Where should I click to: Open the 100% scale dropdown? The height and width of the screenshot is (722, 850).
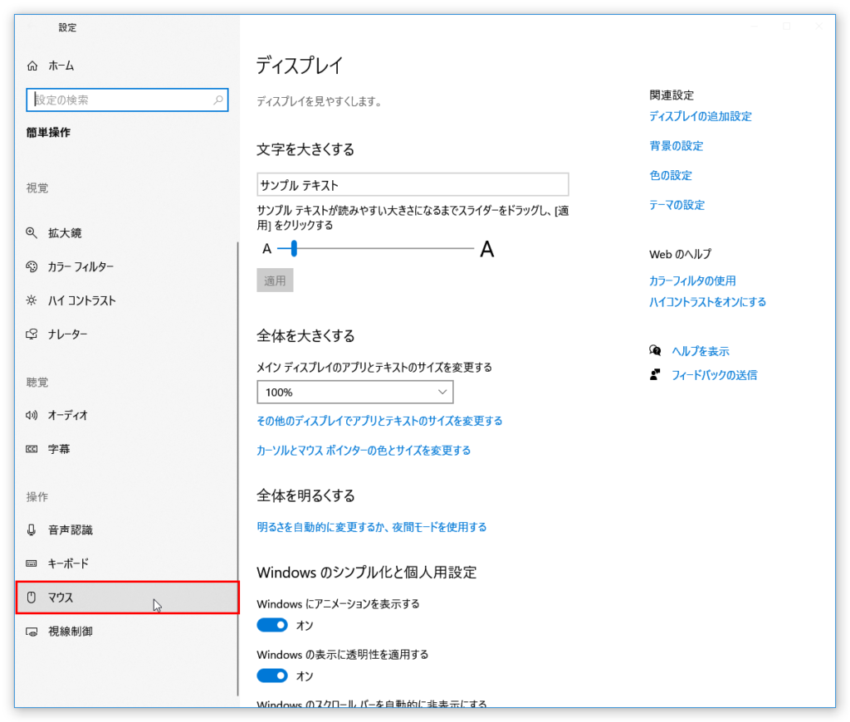click(355, 392)
